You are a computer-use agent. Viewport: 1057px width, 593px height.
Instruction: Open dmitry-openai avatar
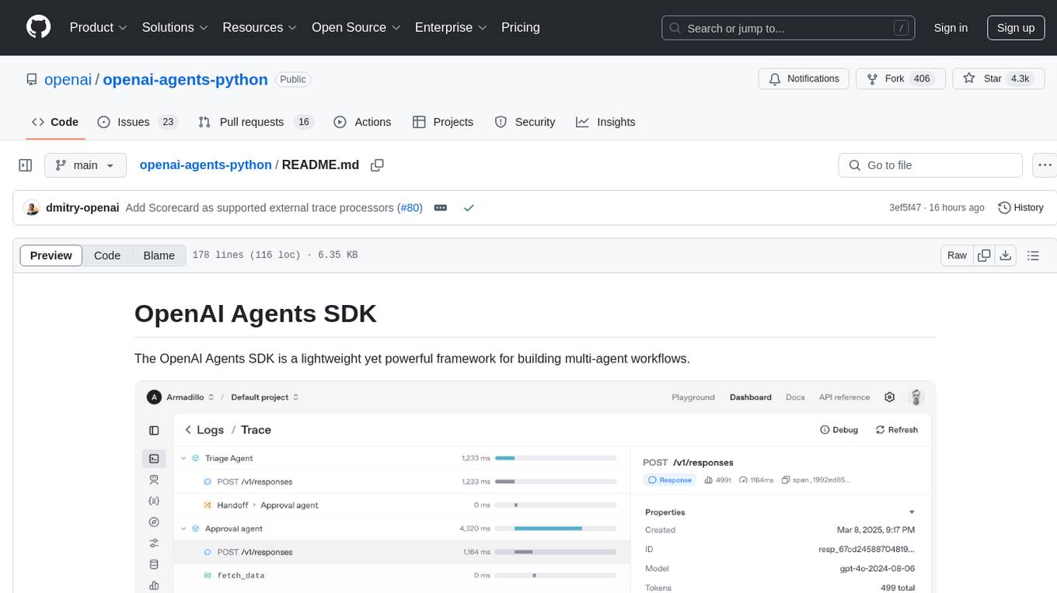[32, 208]
